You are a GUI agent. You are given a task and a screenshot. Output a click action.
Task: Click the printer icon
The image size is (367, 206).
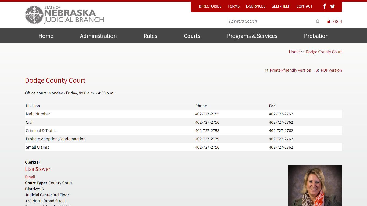coord(267,71)
